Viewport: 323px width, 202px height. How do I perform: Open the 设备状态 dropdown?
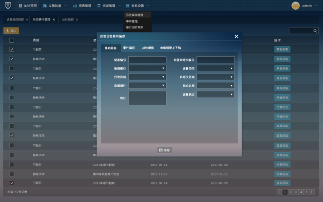215,94
